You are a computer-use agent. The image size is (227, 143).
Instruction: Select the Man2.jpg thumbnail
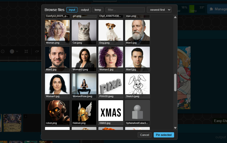57,59
